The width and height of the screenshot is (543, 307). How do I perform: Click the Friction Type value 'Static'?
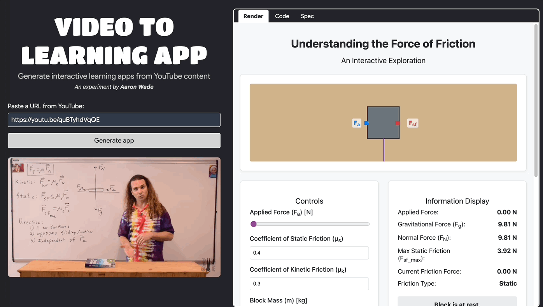(508, 283)
